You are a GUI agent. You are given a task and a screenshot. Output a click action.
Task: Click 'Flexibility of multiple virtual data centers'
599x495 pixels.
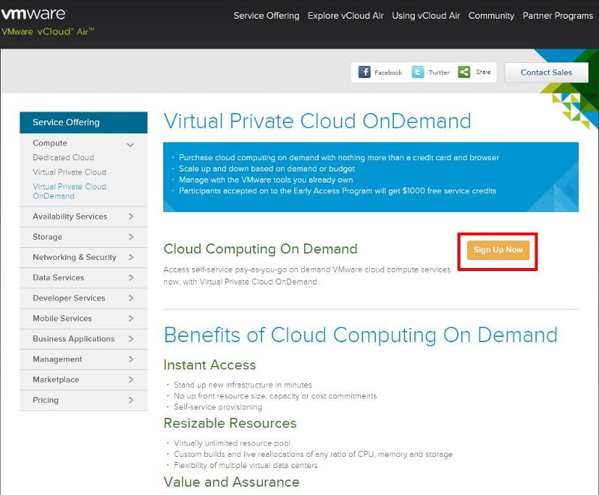(x=246, y=465)
